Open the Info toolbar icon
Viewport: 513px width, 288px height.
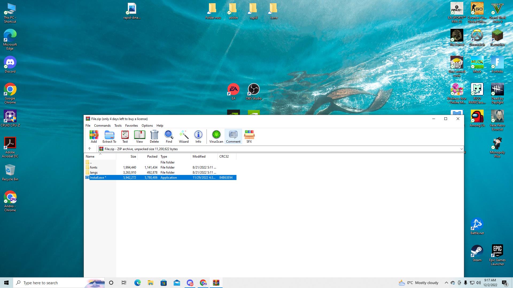(x=198, y=137)
